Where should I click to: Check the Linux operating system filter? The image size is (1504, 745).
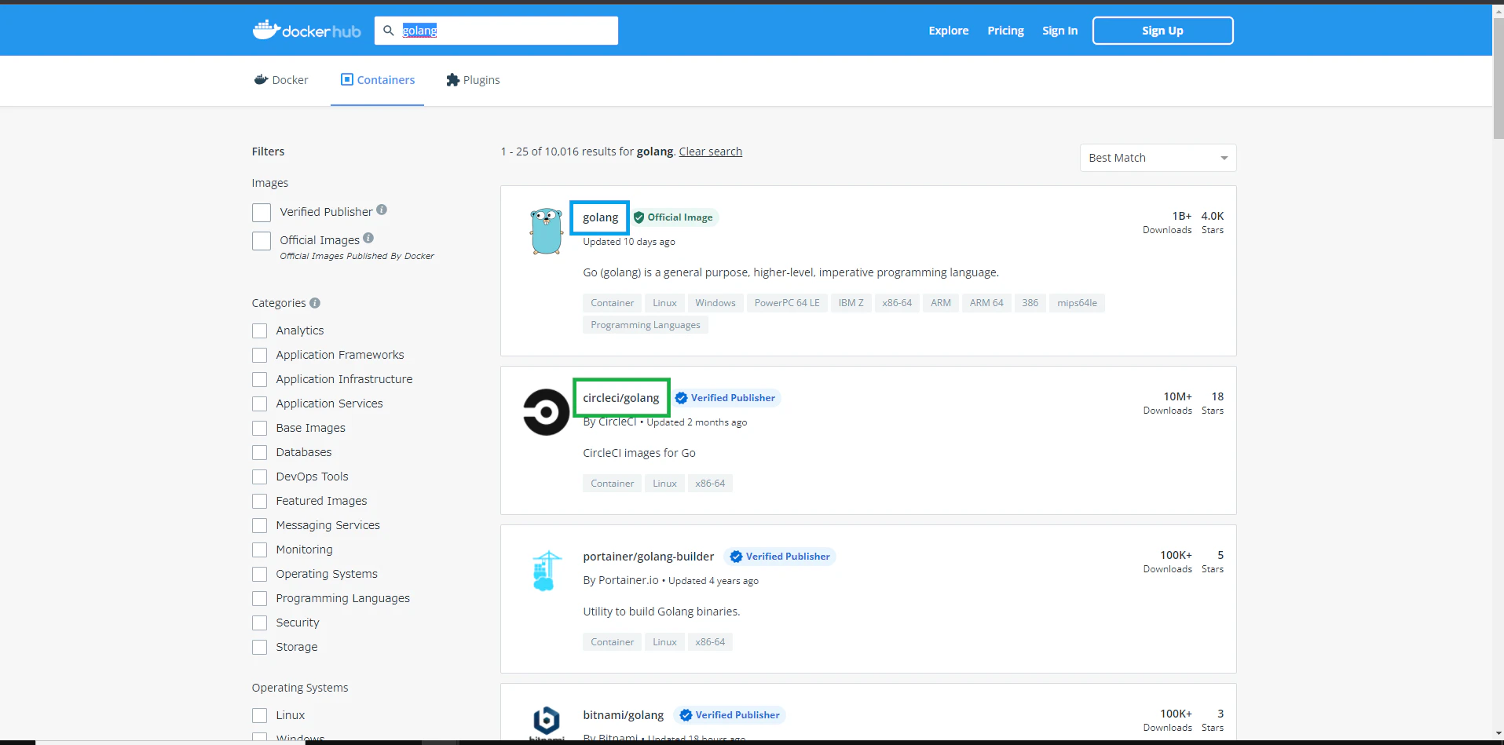click(259, 715)
